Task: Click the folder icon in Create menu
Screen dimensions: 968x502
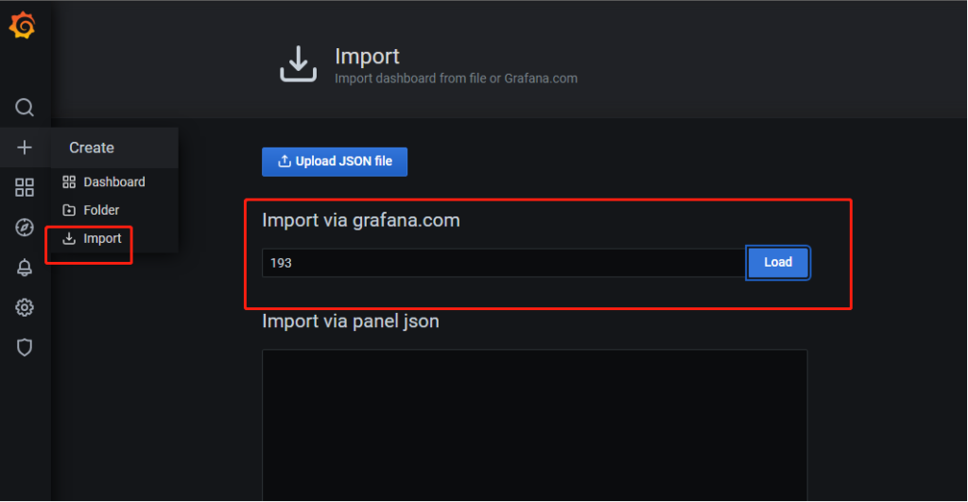Action: [x=69, y=210]
